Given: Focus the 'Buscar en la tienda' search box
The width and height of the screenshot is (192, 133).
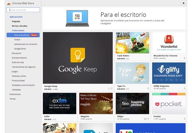Looking at the screenshot, I should point(23,10).
